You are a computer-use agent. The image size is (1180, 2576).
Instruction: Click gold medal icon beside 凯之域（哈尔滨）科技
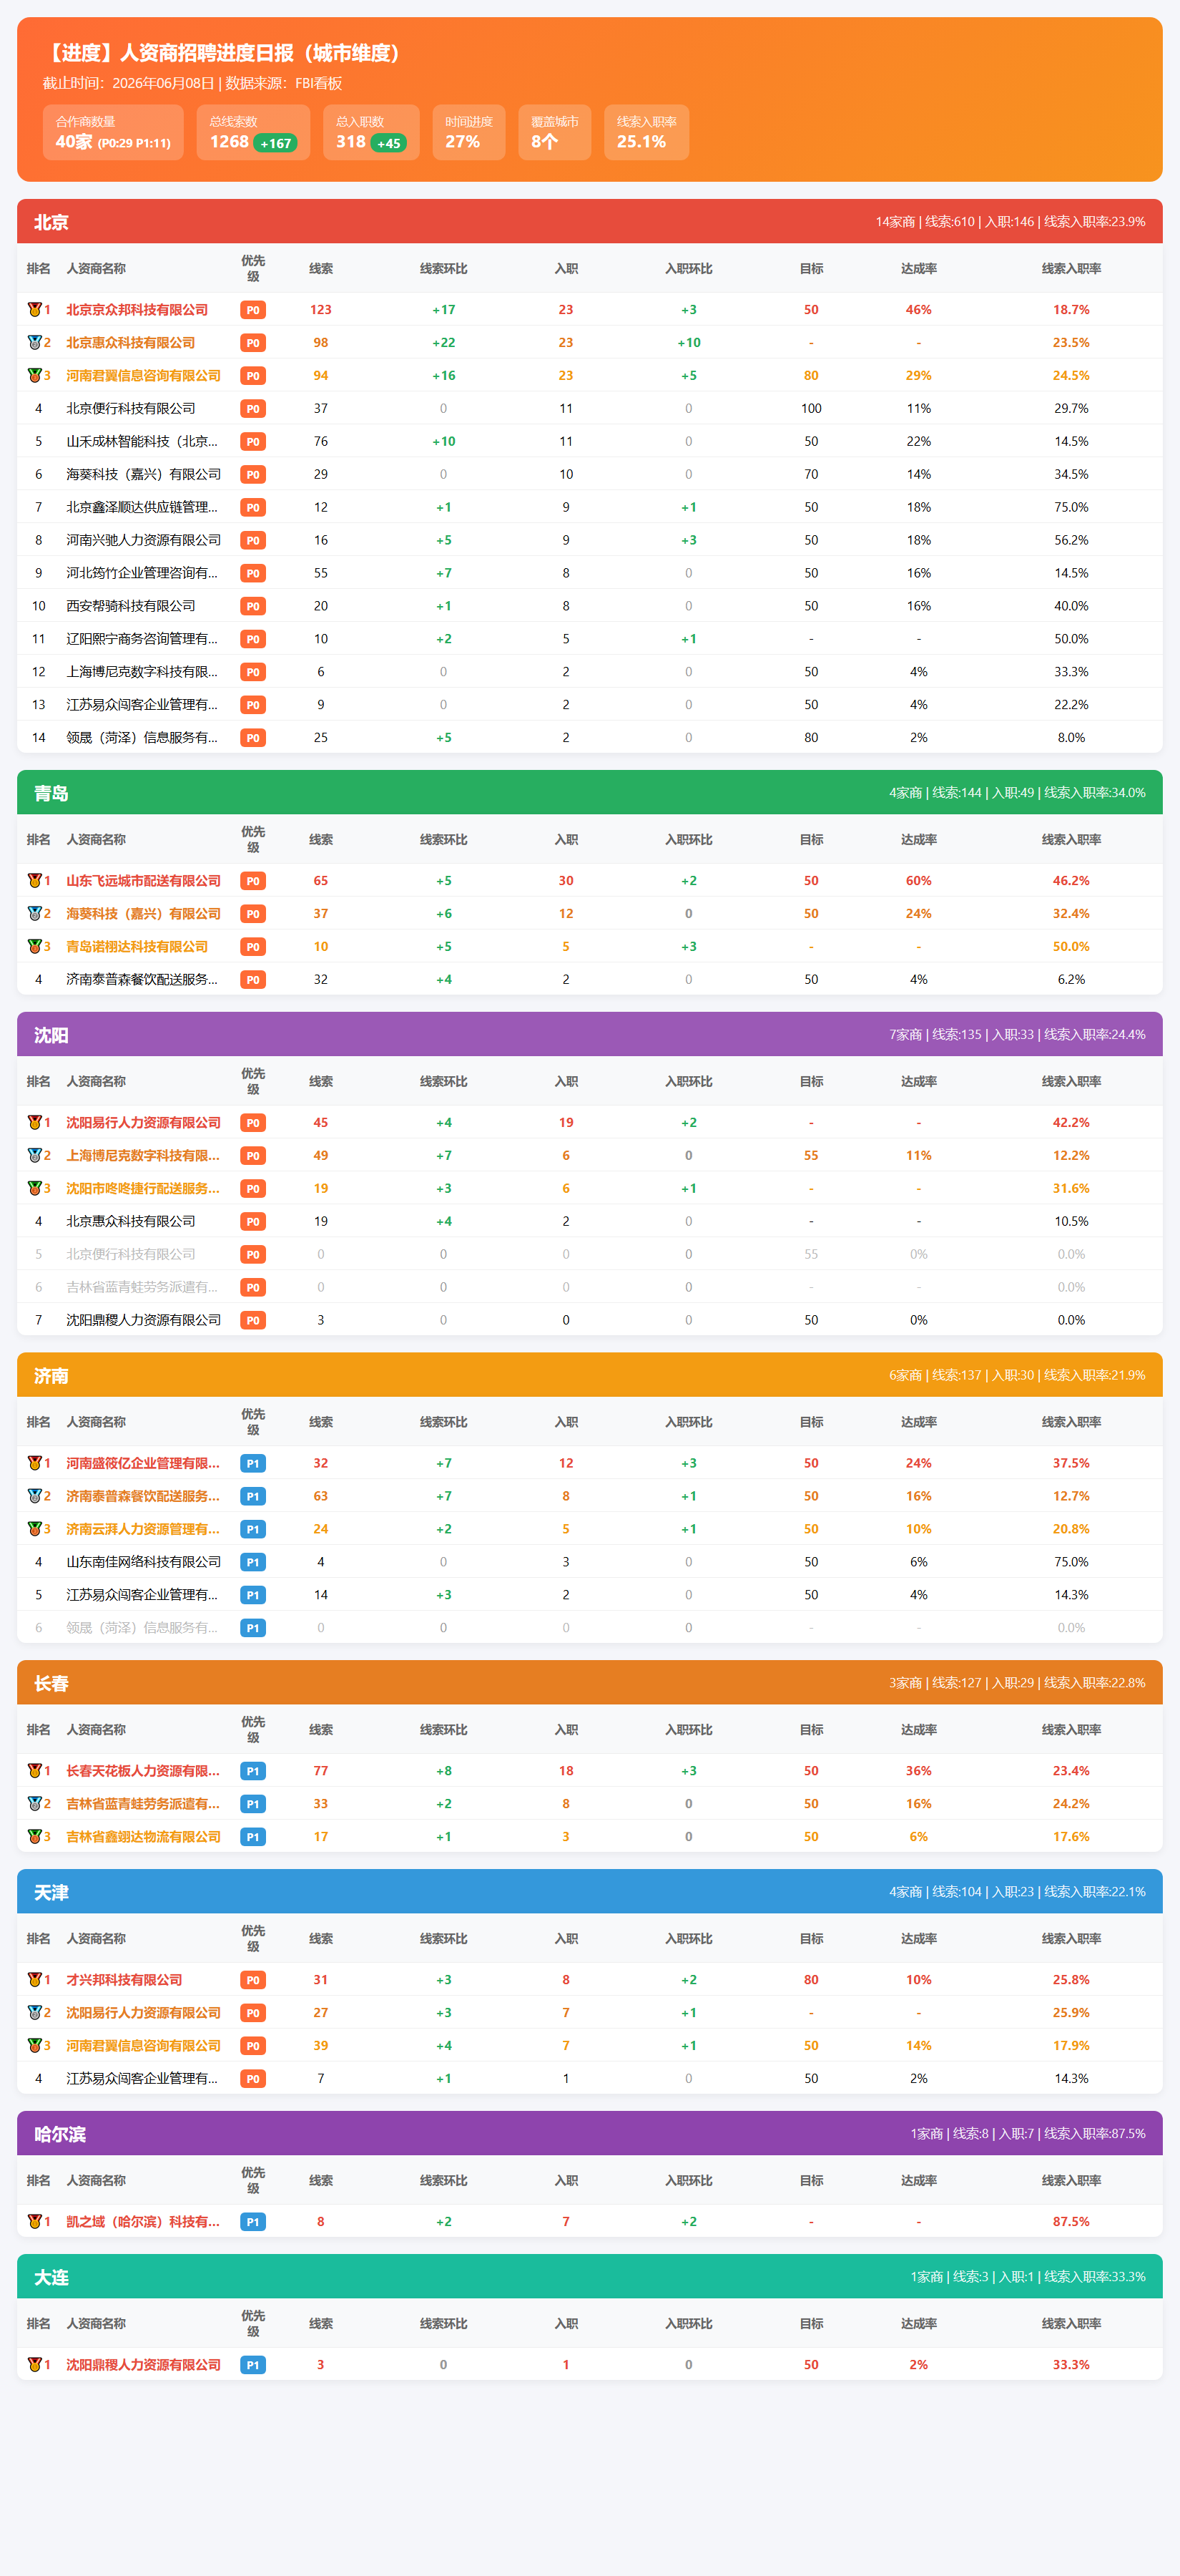(x=34, y=2222)
